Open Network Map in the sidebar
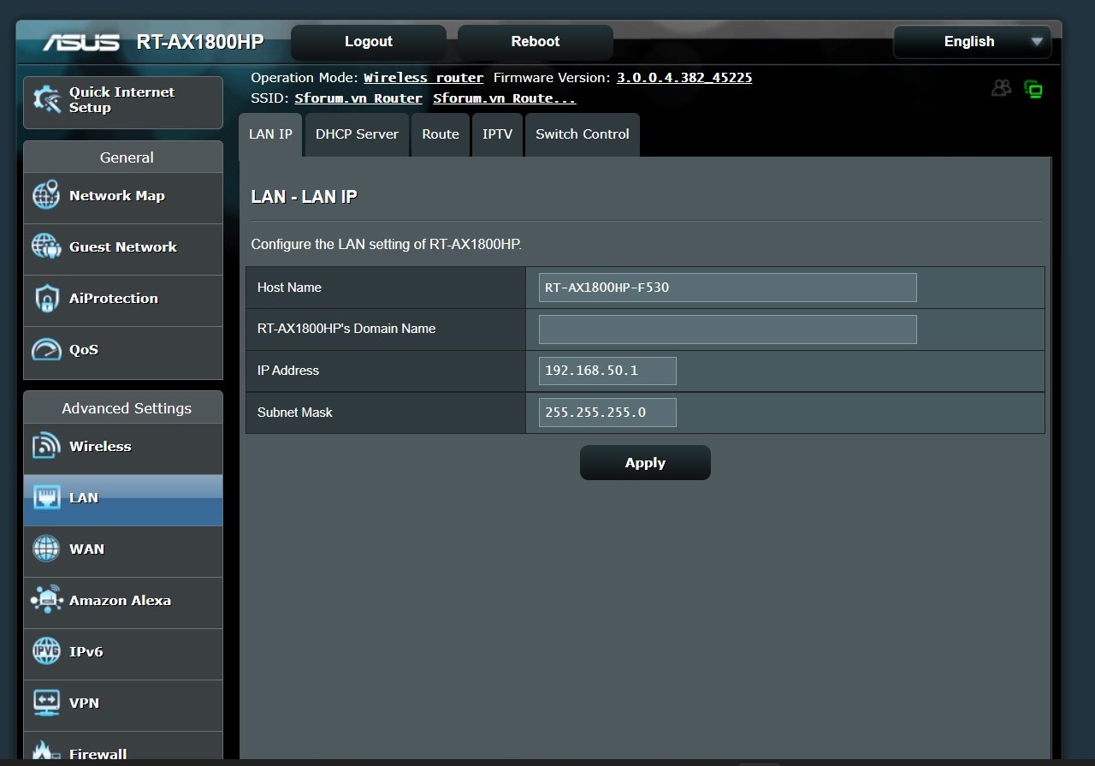This screenshot has height=766, width=1095. (123, 196)
